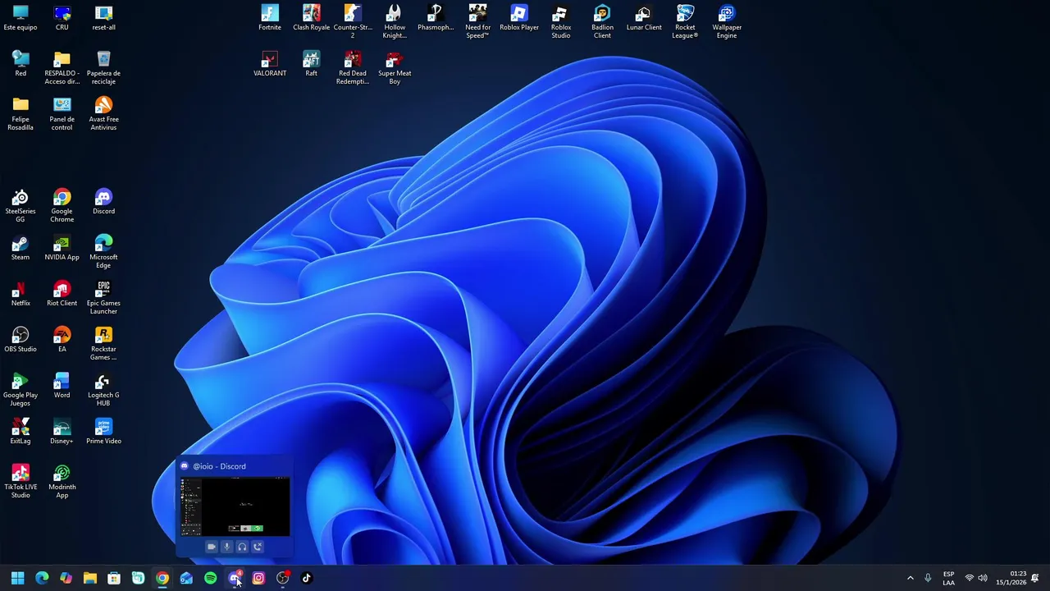Open TikTok from the taskbar
Viewport: 1050px width, 591px height.
pyautogui.click(x=307, y=578)
